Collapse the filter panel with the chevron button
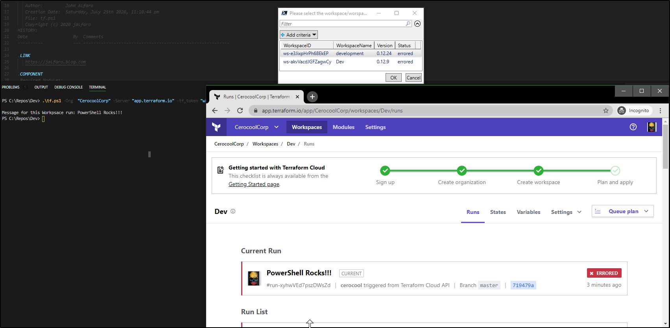670x328 pixels. (x=417, y=24)
